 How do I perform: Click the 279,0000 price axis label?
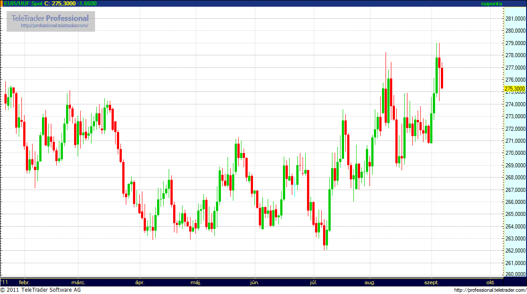[515, 43]
